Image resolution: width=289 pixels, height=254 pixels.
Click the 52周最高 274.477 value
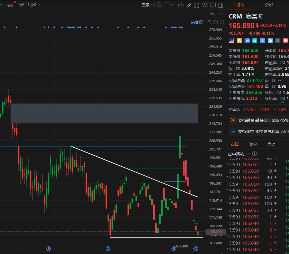click(254, 80)
